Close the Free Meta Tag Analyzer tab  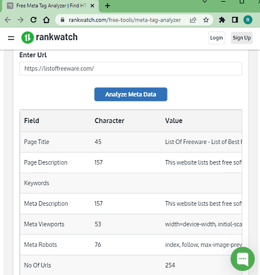coord(92,6)
